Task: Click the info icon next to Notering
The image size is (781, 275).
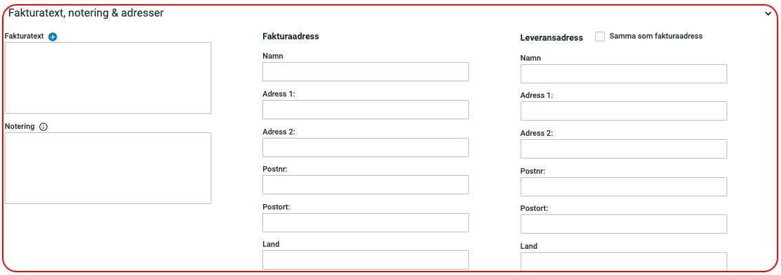Action: 43,127
